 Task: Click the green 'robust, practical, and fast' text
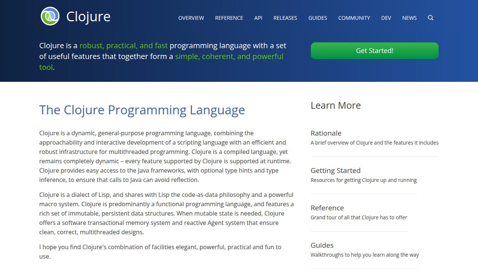click(x=124, y=46)
